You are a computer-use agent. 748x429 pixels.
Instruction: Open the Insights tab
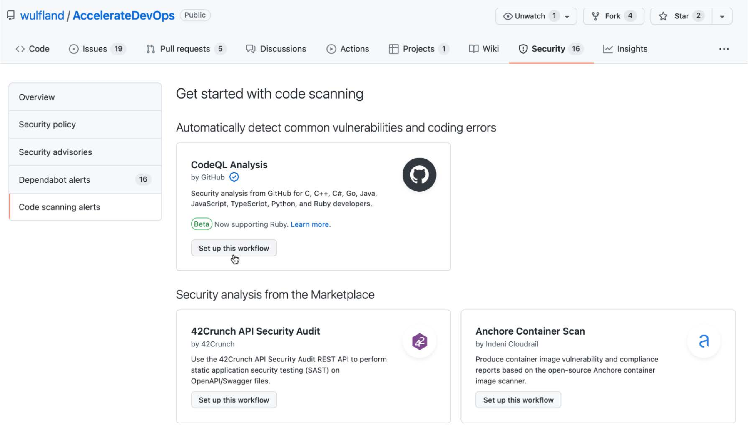pos(625,49)
